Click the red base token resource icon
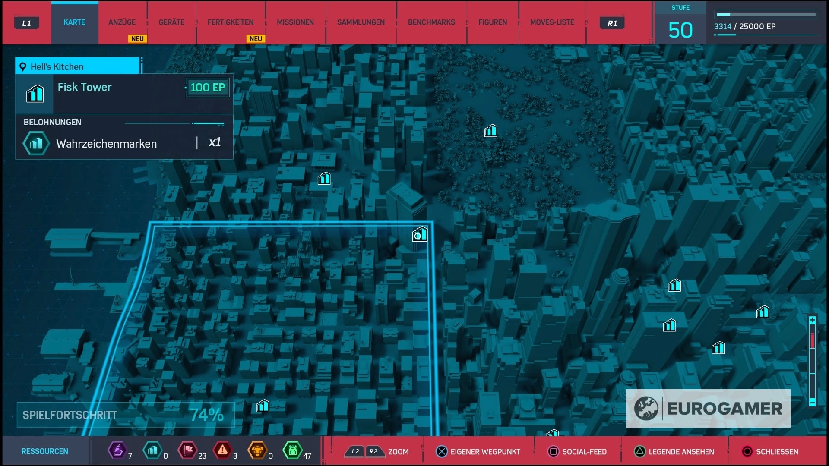The height and width of the screenshot is (466, 829). [187, 450]
